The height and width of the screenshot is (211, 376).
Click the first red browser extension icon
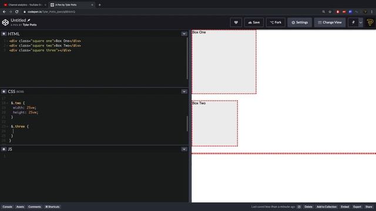[338, 12]
